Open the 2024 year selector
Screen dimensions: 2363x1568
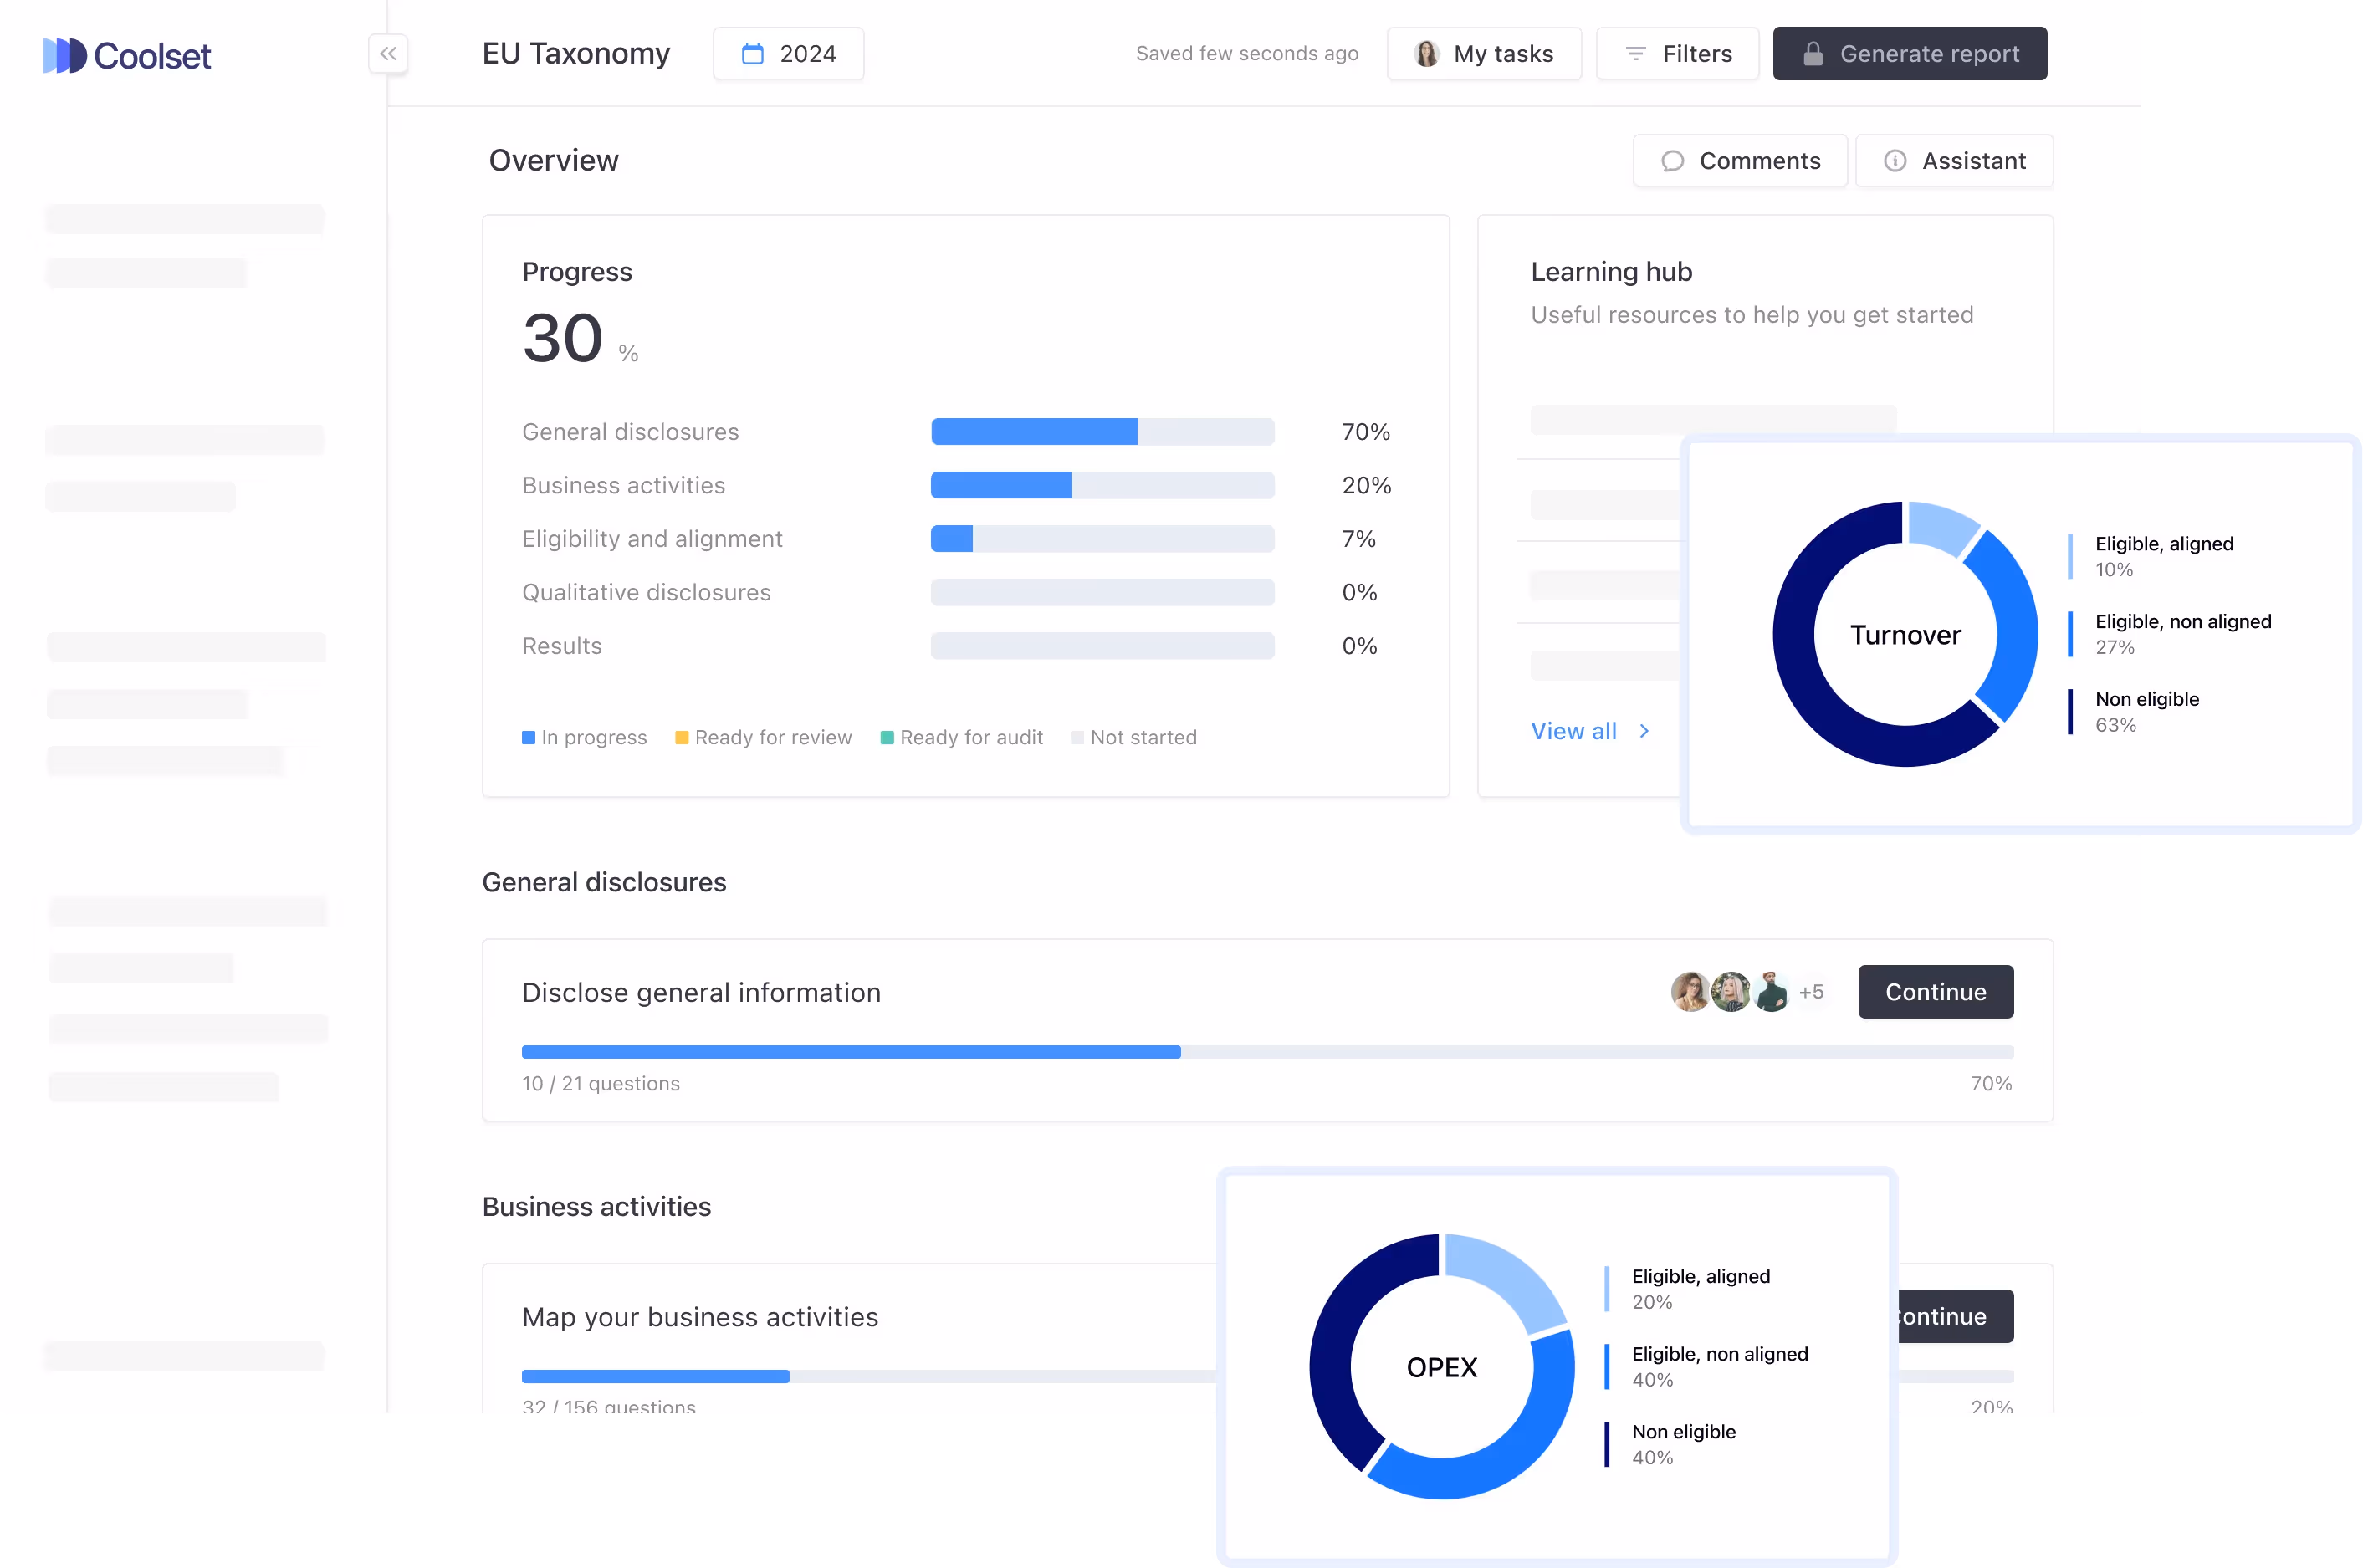(x=788, y=54)
